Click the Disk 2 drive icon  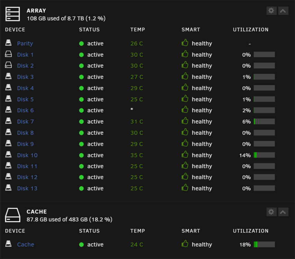[8, 65]
